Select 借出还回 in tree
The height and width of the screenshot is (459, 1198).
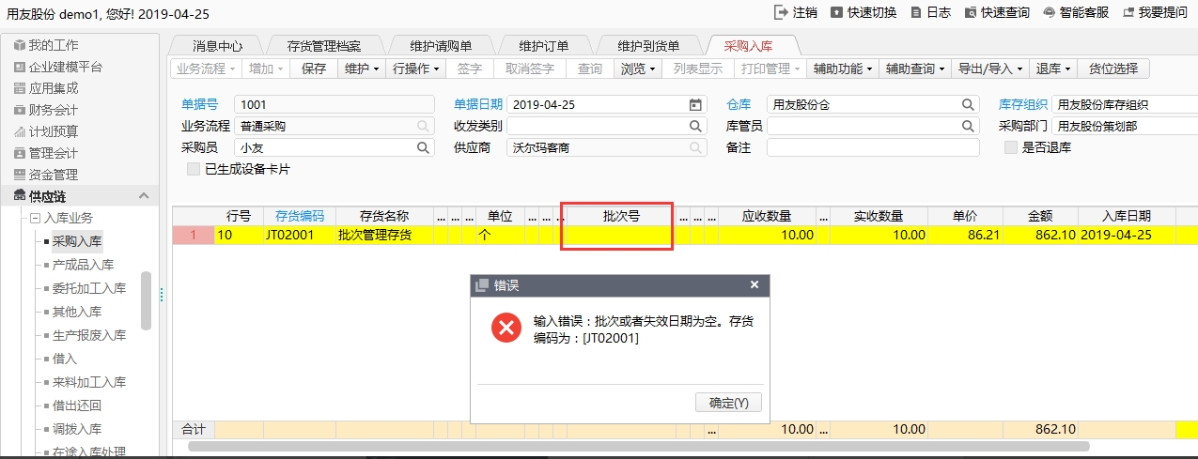click(x=77, y=405)
